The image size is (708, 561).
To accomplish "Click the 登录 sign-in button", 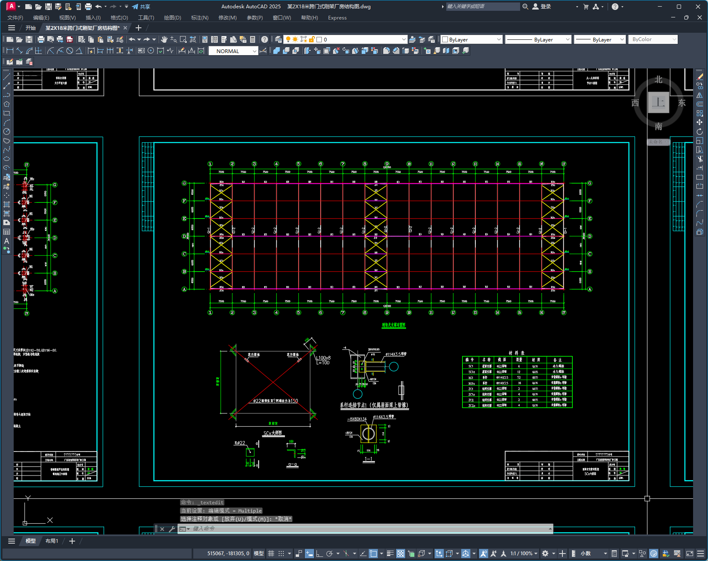I will [x=542, y=7].
